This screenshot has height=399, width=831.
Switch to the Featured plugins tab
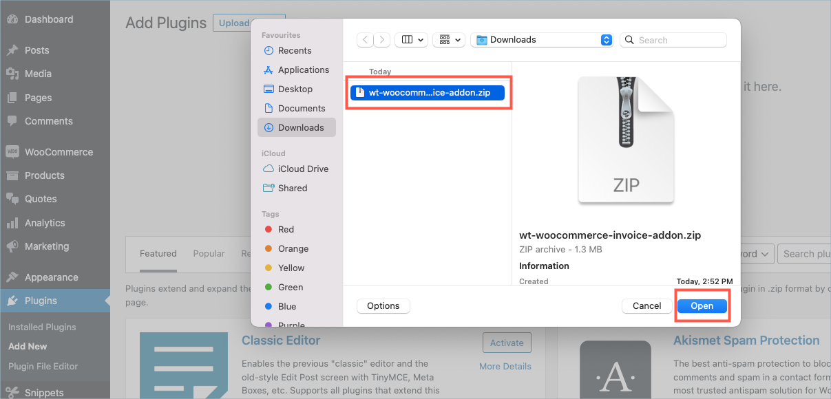click(x=158, y=253)
